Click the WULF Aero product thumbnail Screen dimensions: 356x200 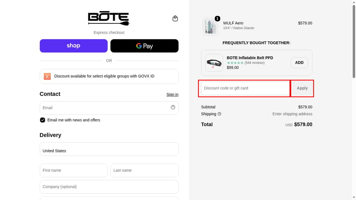[x=210, y=26]
